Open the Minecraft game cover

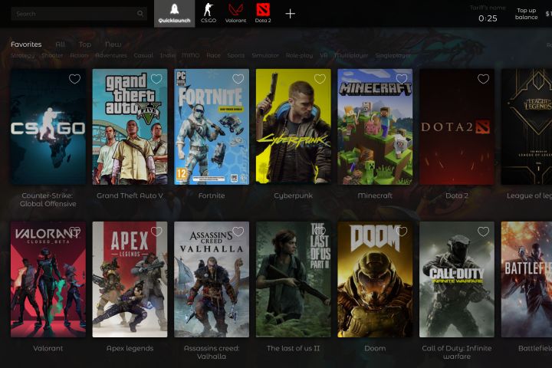click(375, 127)
